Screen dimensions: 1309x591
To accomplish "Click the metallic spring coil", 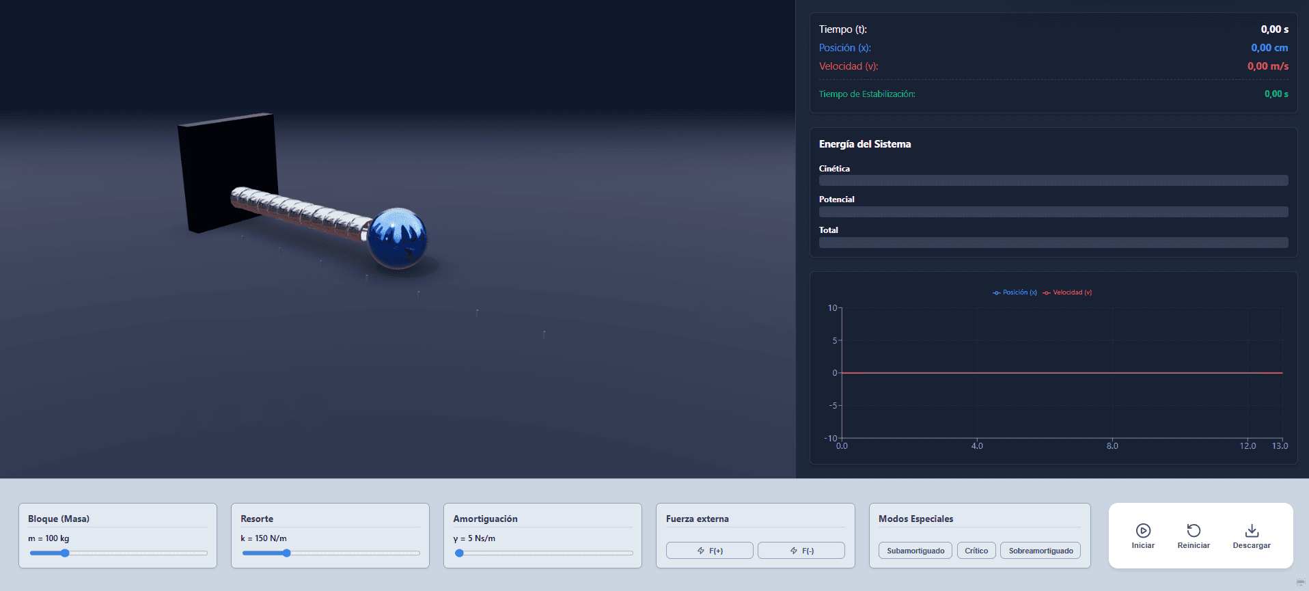I will pyautogui.click(x=301, y=212).
